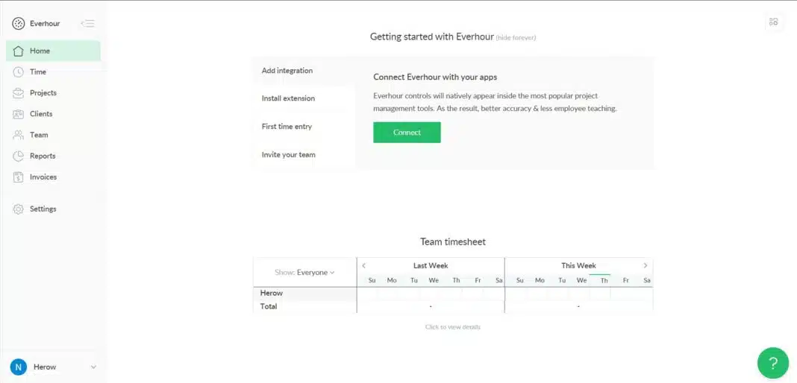797x383 pixels.
Task: Open the dashboard widgets grid icon
Action: 773,22
